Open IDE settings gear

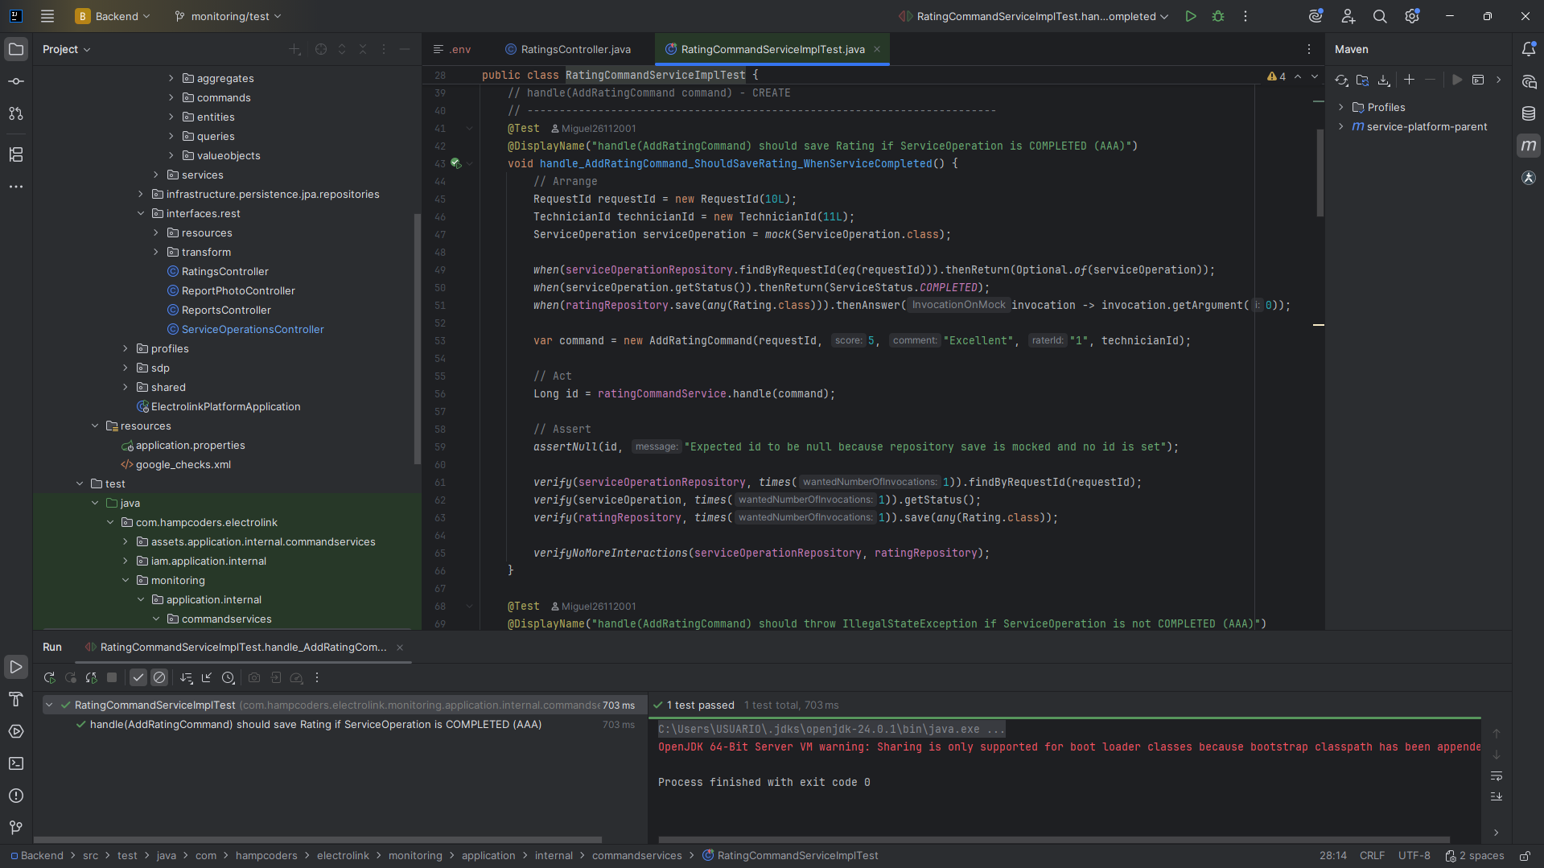(x=1412, y=16)
